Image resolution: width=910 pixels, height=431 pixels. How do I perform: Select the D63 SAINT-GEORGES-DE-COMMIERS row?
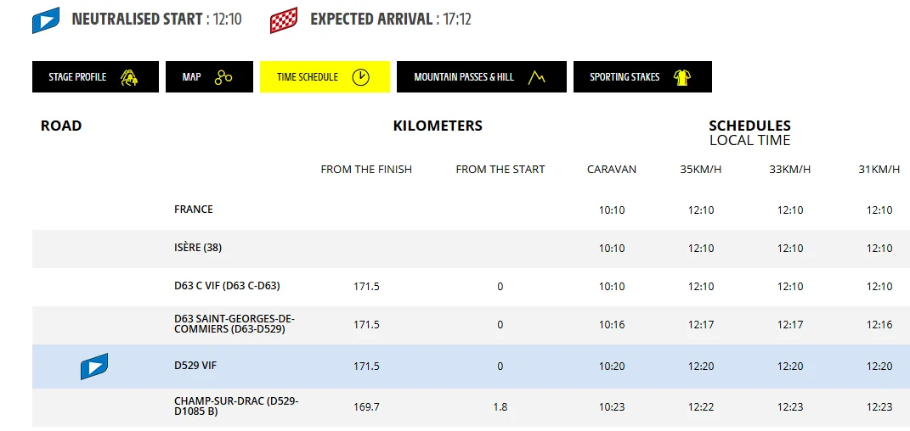click(x=471, y=325)
